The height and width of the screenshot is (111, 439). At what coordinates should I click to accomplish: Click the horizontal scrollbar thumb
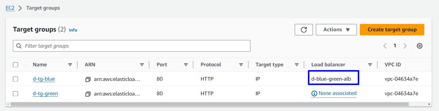[x=209, y=104]
